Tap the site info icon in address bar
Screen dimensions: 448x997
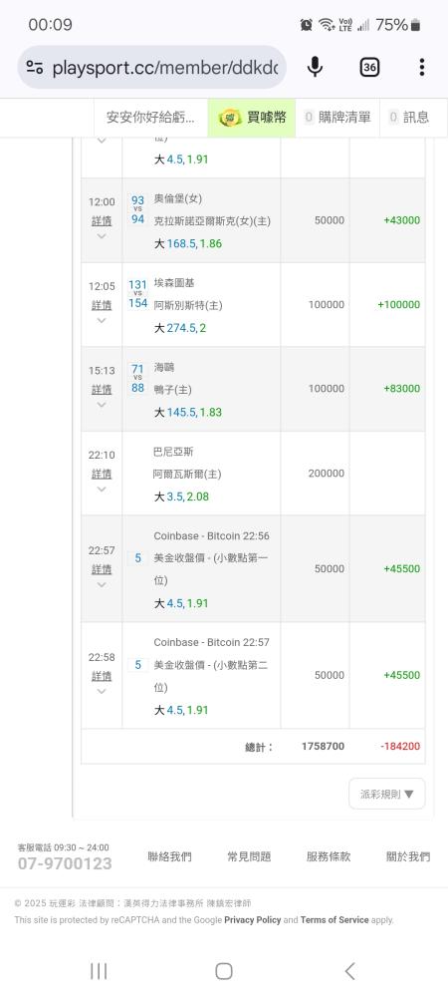34,68
